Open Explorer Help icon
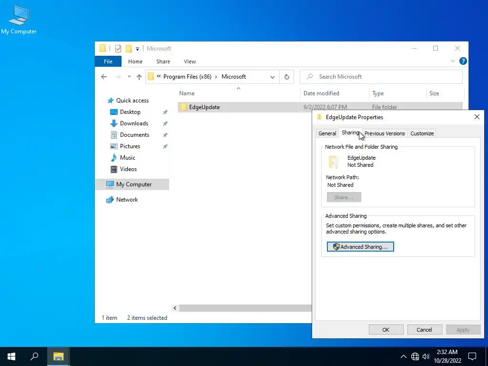The width and height of the screenshot is (488, 366). pos(463,61)
